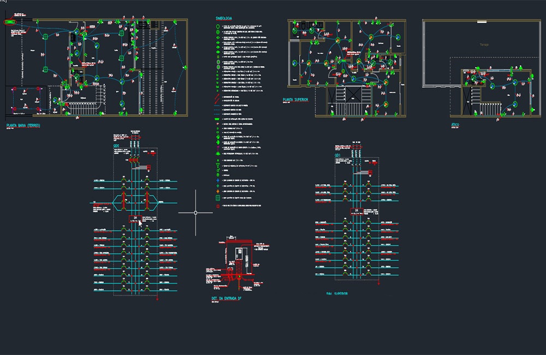The width and height of the screenshot is (546, 355).
Task: Click the orange four-point star legend symbol
Action: click(x=218, y=191)
